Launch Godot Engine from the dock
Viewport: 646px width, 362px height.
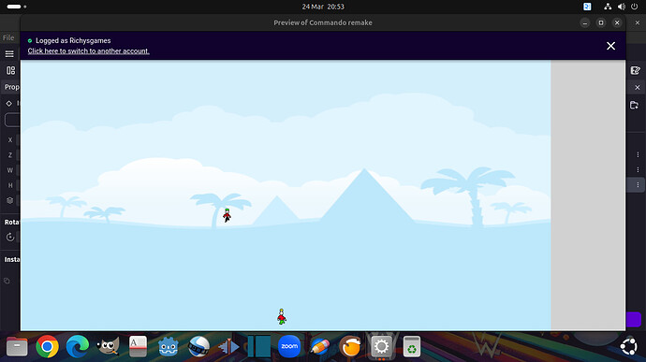(169, 347)
